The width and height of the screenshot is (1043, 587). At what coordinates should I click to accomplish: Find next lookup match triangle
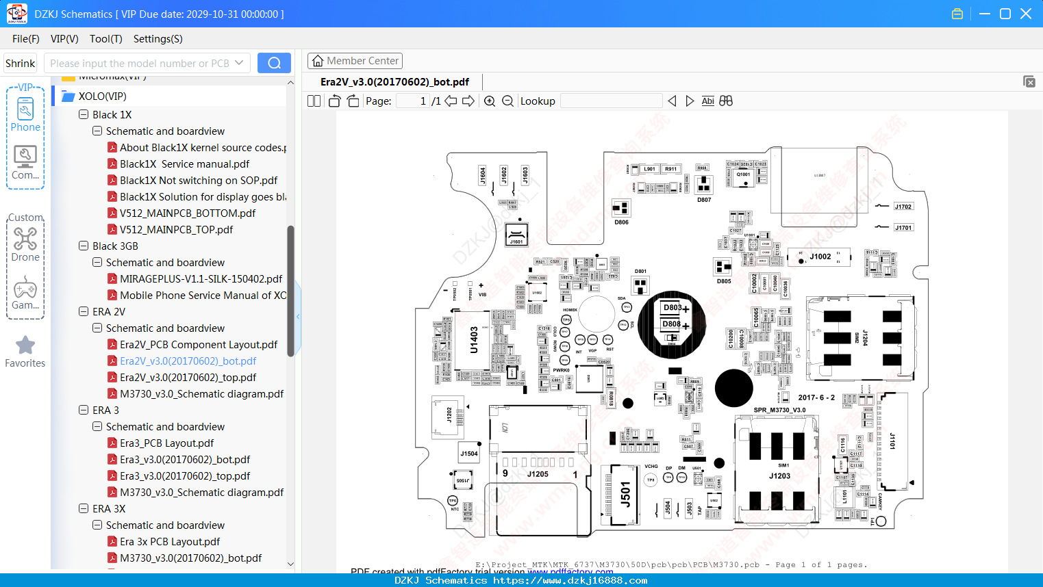point(690,101)
